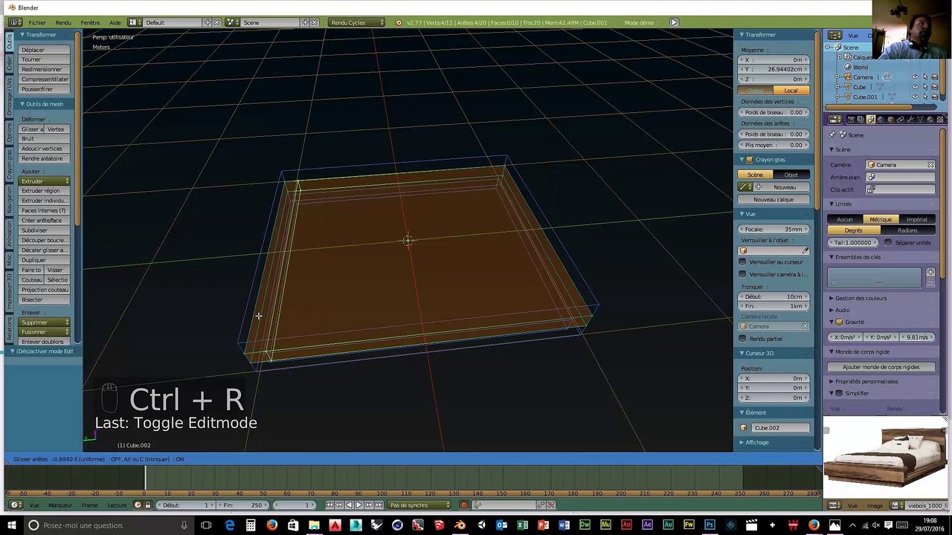
Task: Open the mesh Data properties tab icon
Action: pos(920,120)
